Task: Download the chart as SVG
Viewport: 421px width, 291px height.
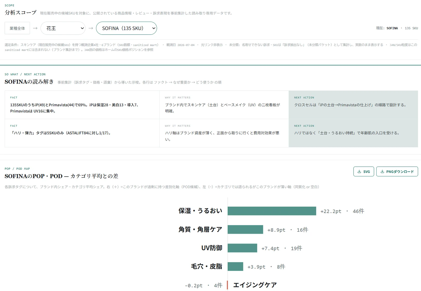Action: pos(364,172)
